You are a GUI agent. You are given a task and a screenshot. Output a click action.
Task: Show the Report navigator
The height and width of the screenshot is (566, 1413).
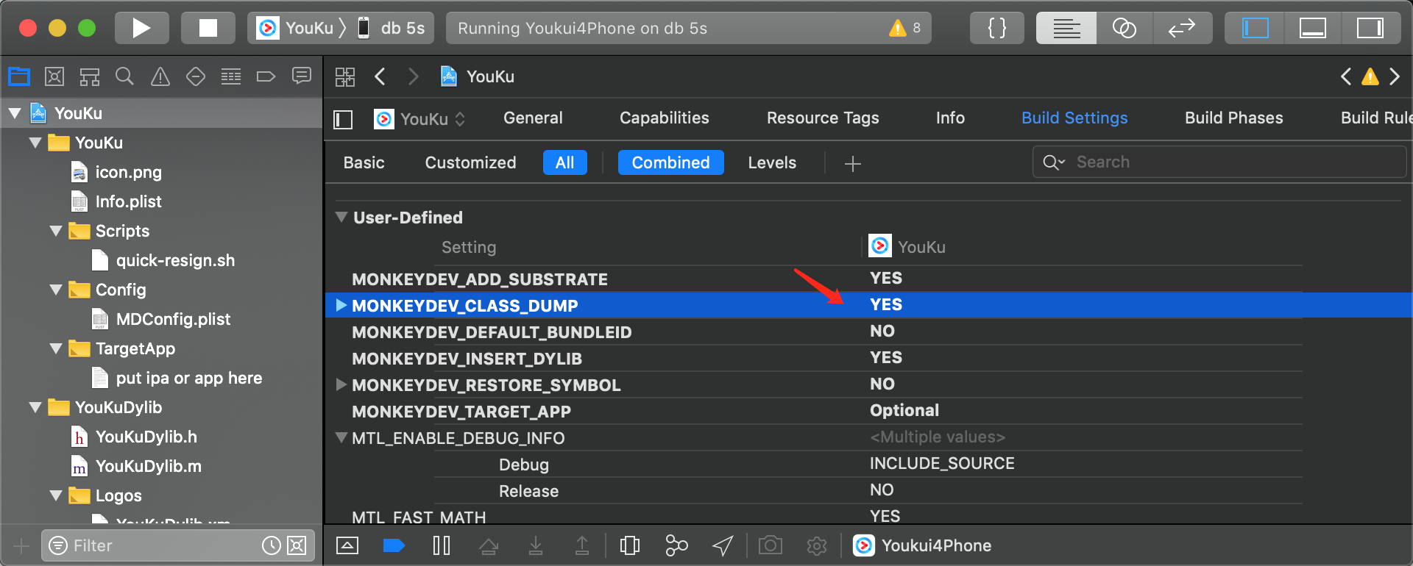[302, 76]
